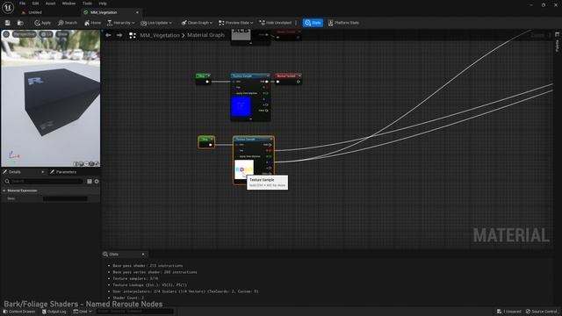Open the Output Log
Screen dimensions: 562x316
(x=54, y=312)
